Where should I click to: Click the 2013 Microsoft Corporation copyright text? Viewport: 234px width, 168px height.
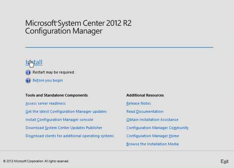tap(36, 161)
